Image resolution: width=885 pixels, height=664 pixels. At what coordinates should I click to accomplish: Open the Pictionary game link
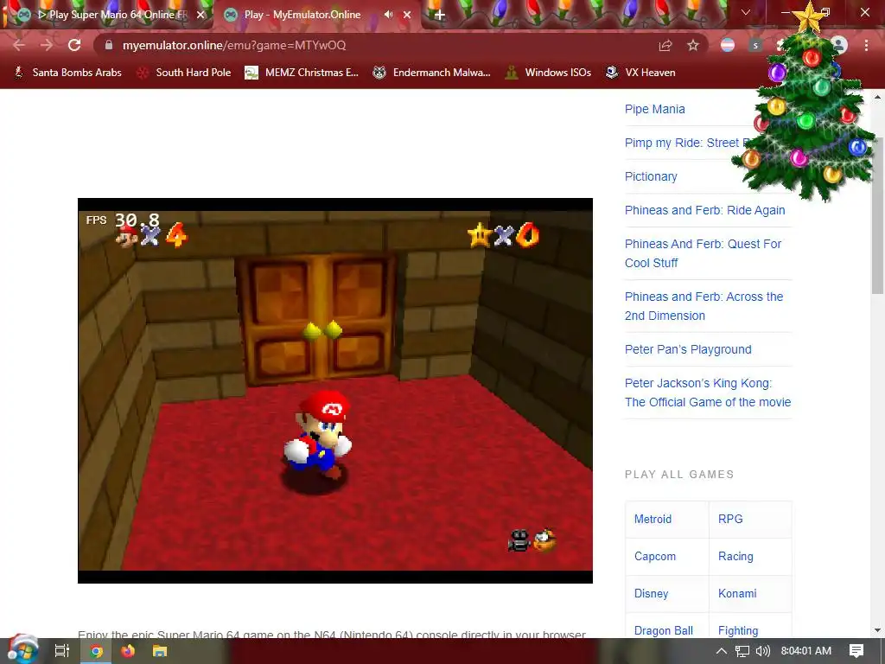pos(651,176)
